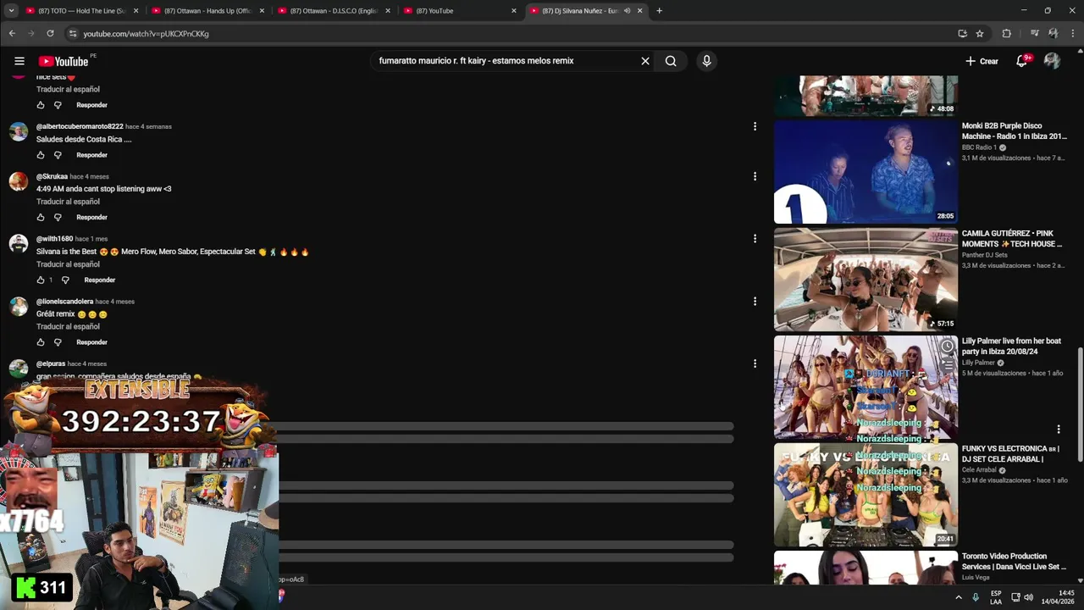Image resolution: width=1084 pixels, height=610 pixels.
Task: Run the search with the magnifier button
Action: [x=671, y=61]
